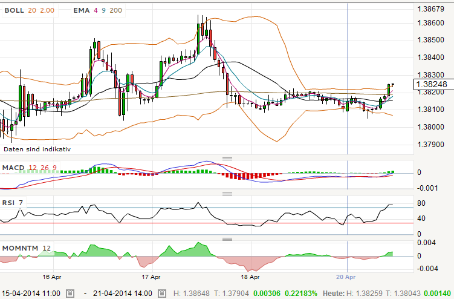
Task: Click the MOMNTM 12 indicator label
Action: [27, 248]
